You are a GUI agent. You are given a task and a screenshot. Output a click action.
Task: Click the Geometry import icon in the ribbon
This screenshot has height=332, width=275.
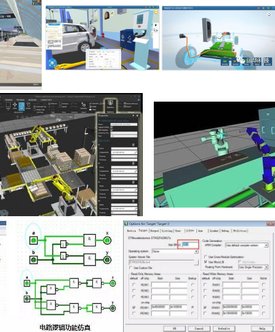pos(84,105)
